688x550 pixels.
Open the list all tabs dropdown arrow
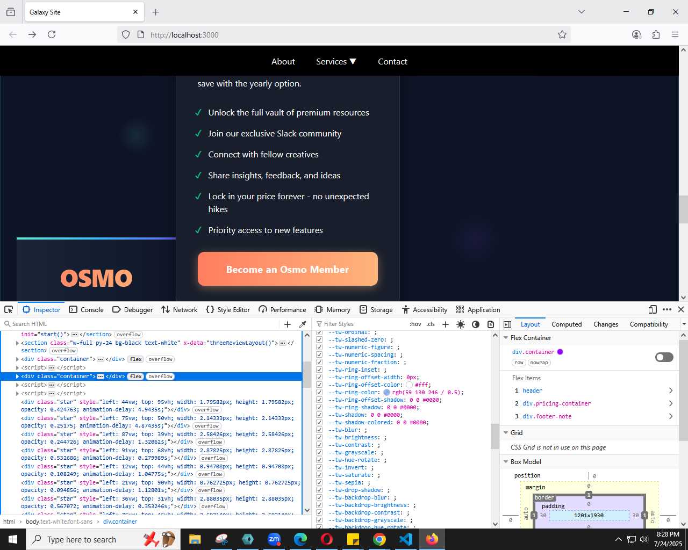click(581, 12)
